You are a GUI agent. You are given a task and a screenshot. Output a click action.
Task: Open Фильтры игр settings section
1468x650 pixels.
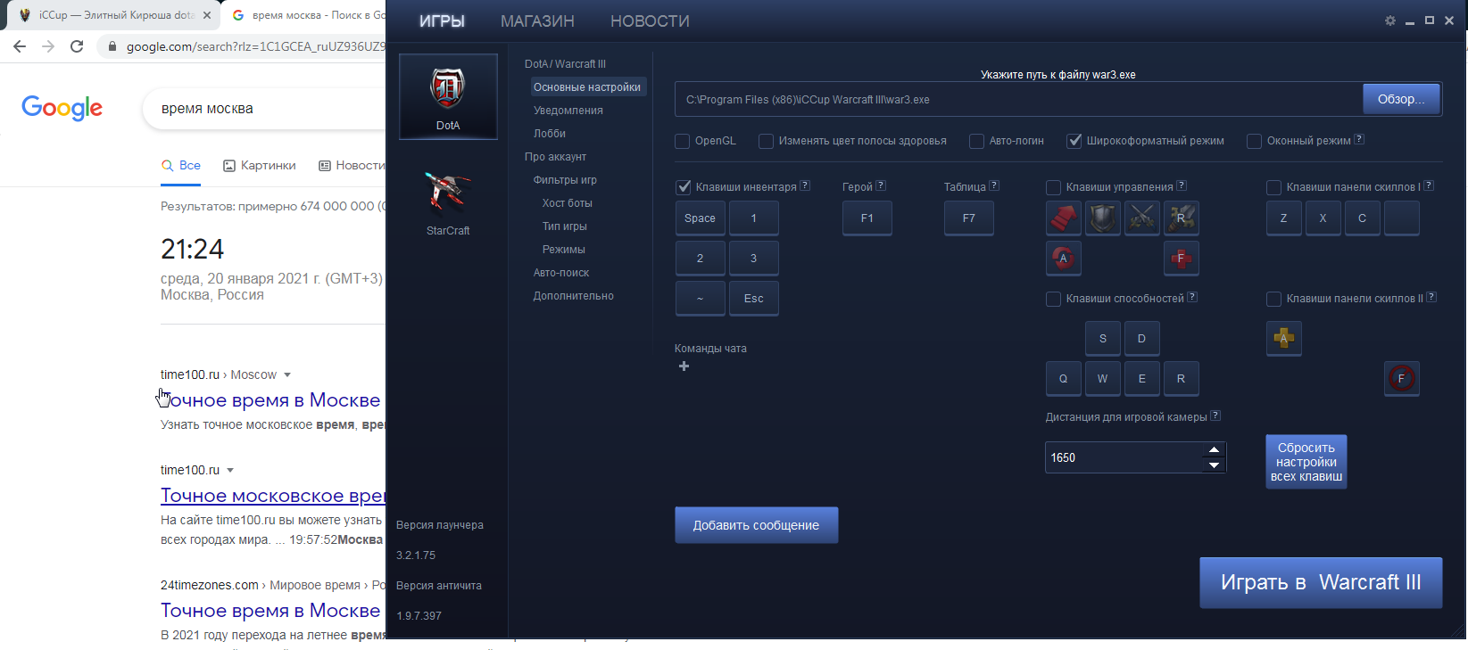tap(565, 180)
